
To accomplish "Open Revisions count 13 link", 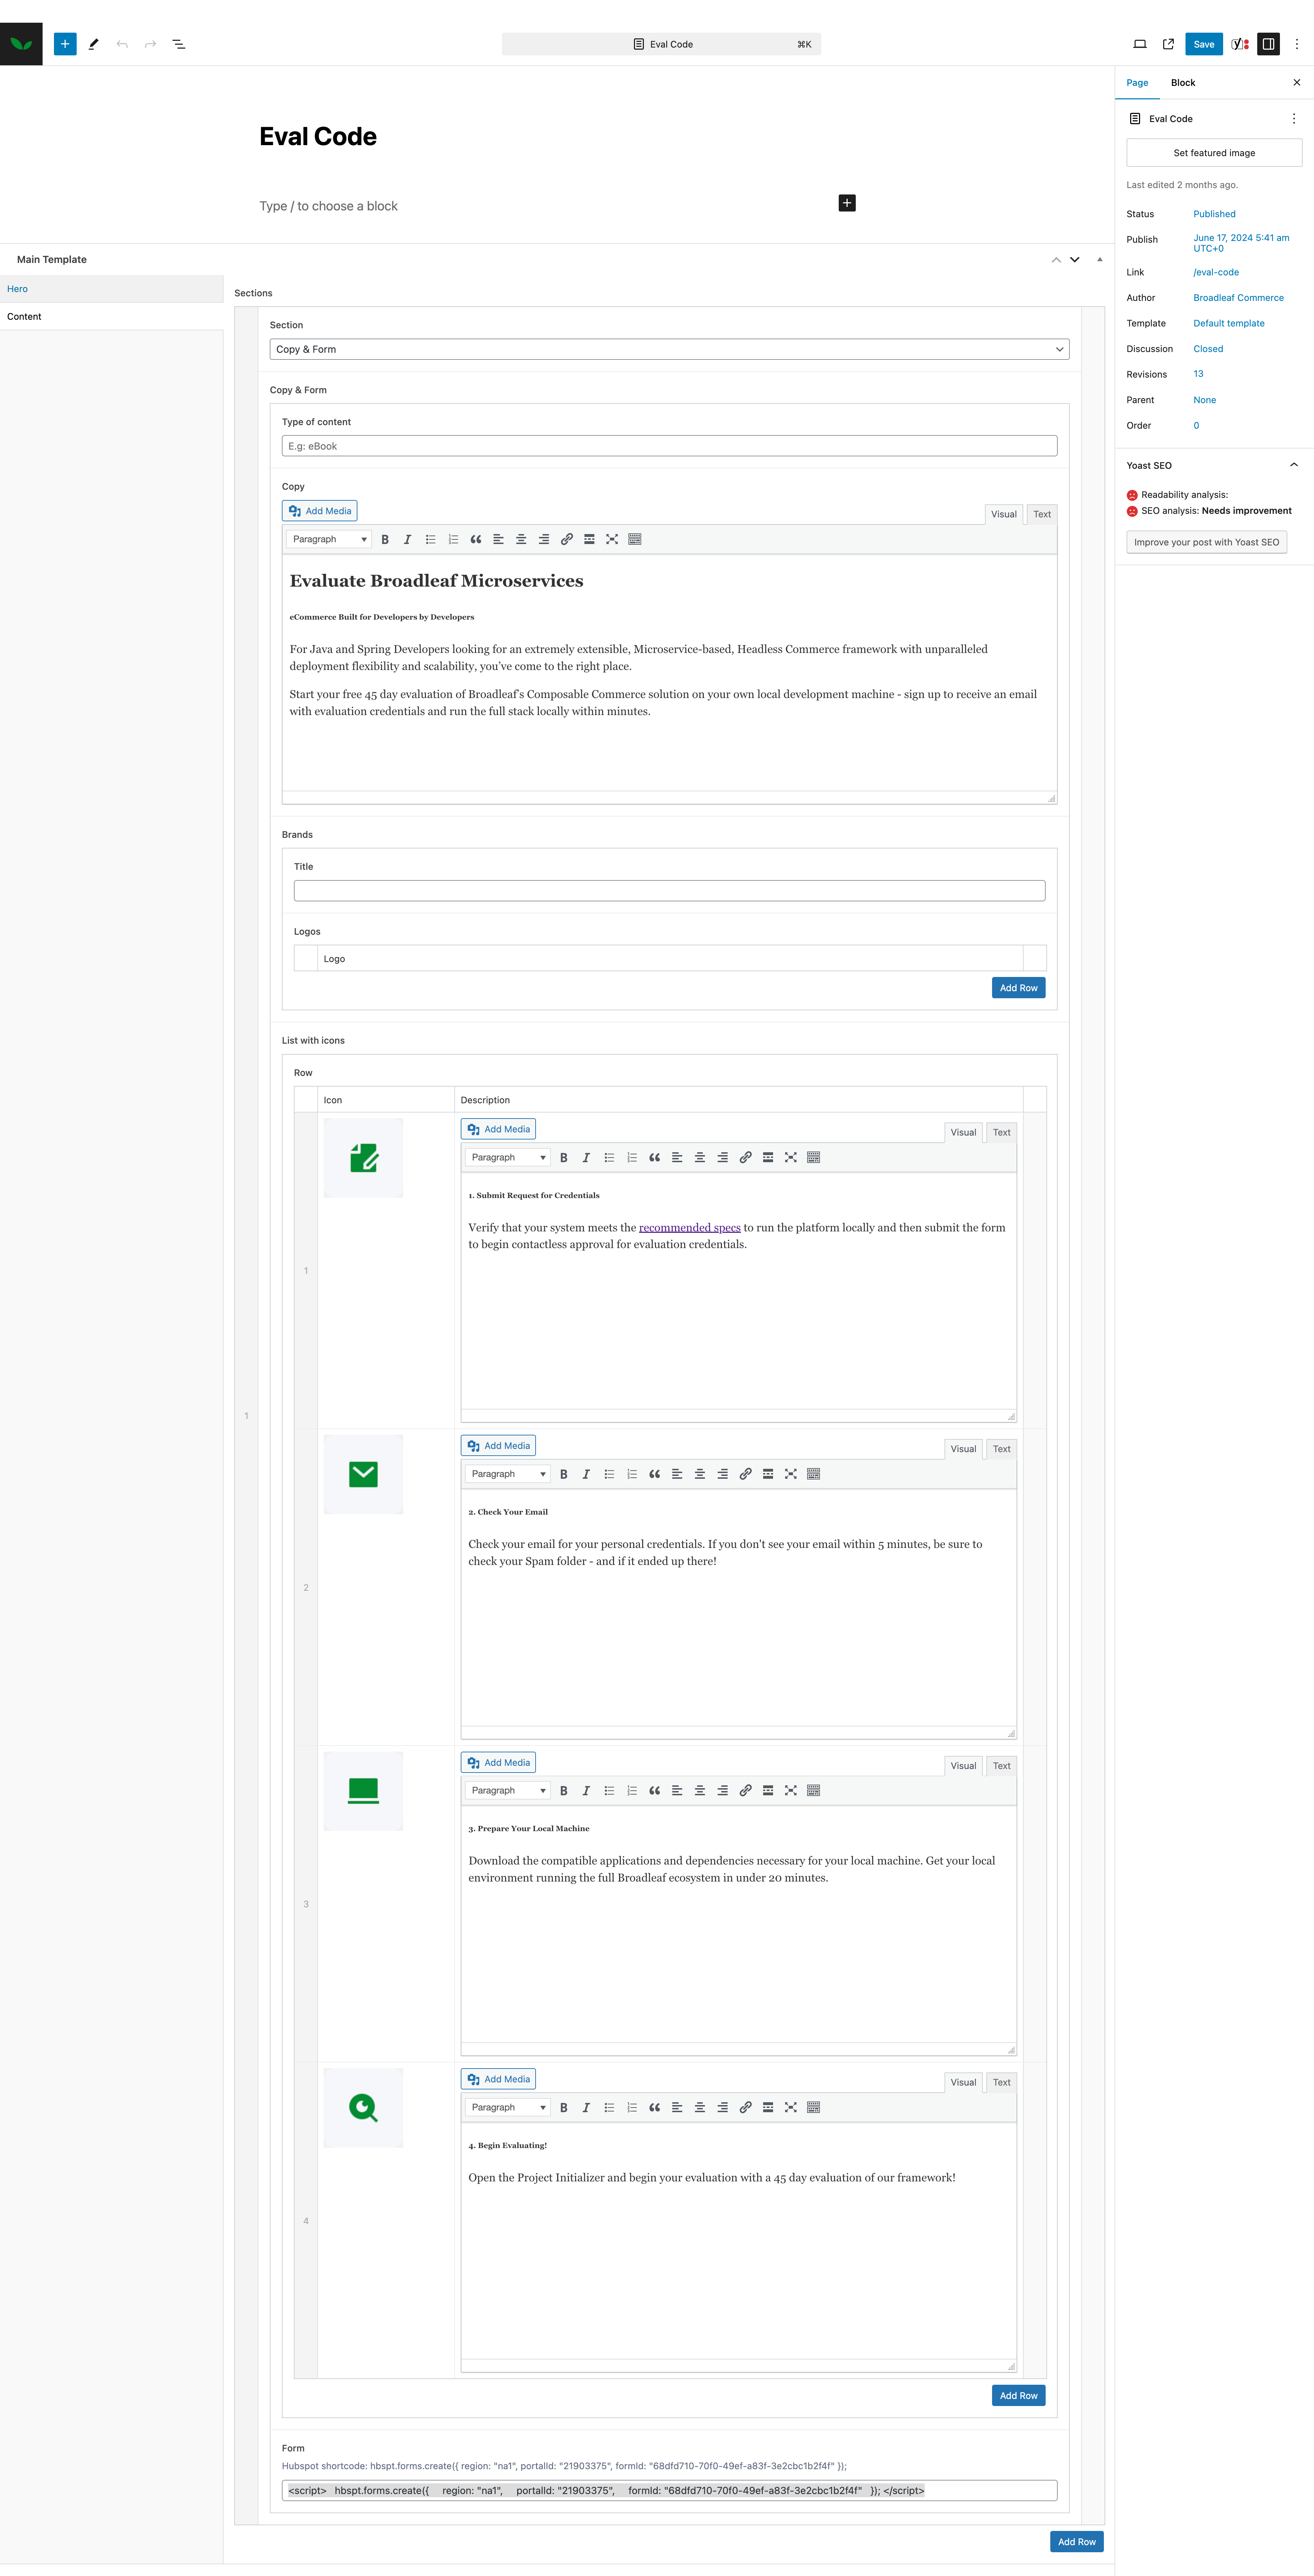I will tap(1198, 374).
